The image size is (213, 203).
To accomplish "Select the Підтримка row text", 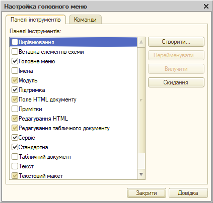I will click(x=32, y=90).
